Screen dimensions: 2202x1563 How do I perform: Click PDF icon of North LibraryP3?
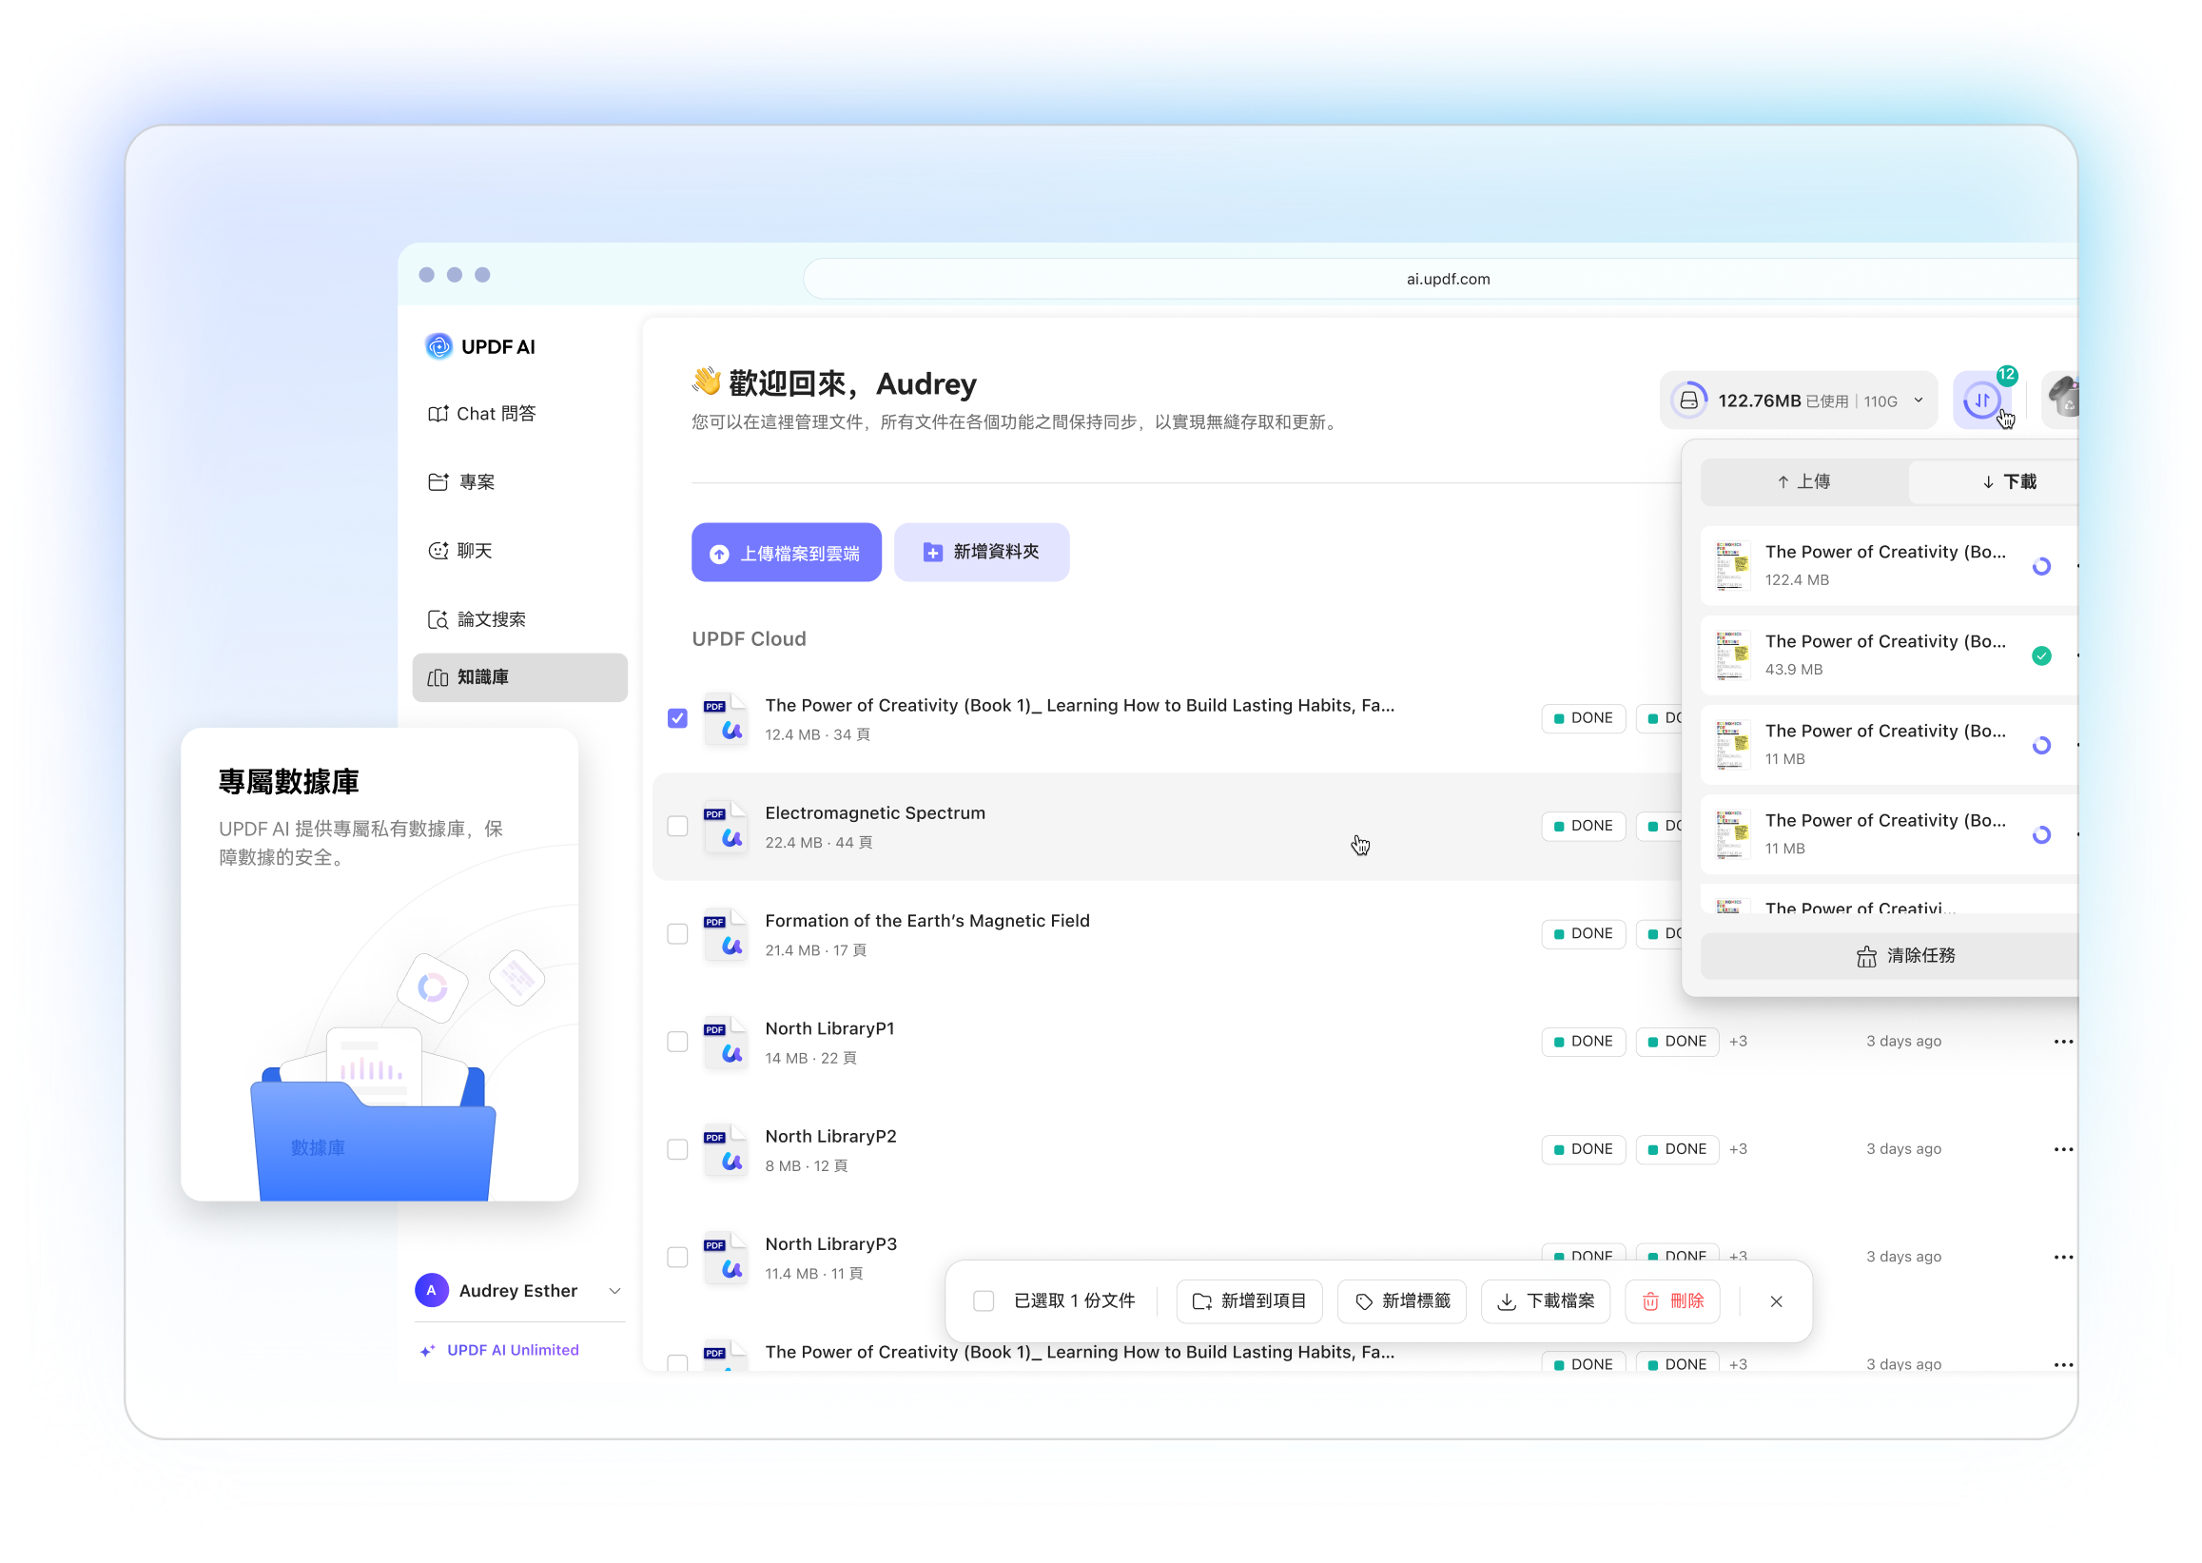725,1257
